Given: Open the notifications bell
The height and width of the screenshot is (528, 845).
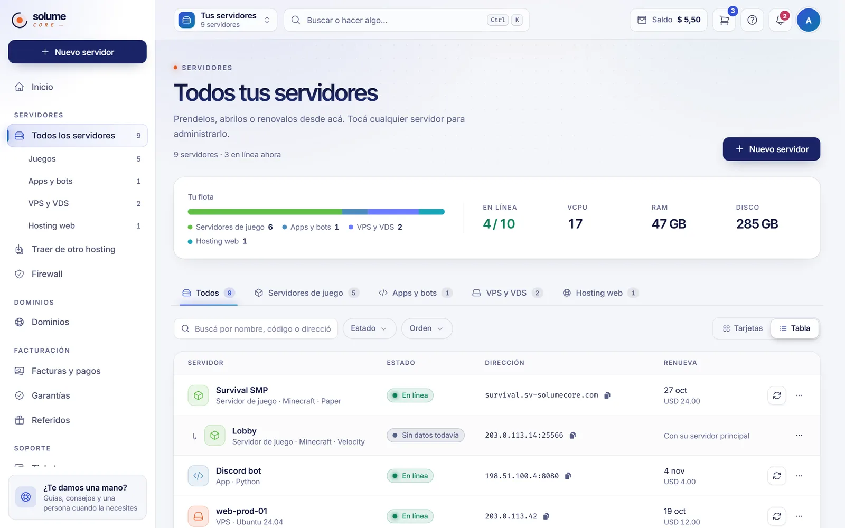Looking at the screenshot, I should 780,20.
